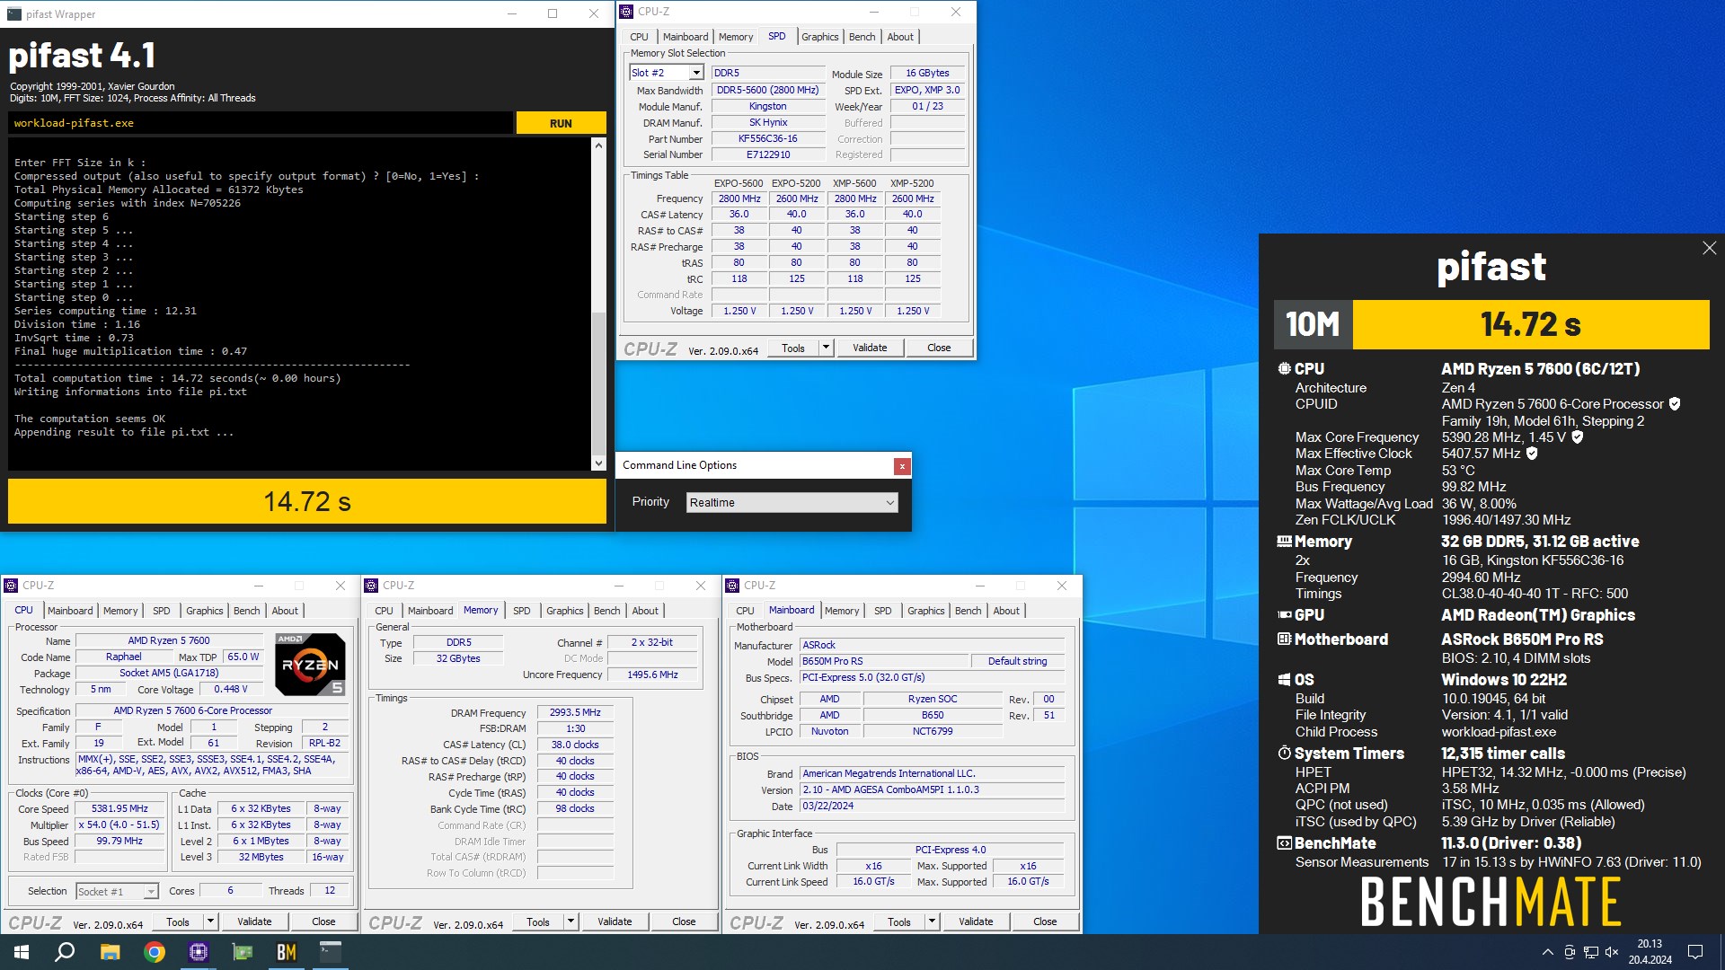
Task: Click the yellow 14.72 s result bar
Action: point(307,501)
